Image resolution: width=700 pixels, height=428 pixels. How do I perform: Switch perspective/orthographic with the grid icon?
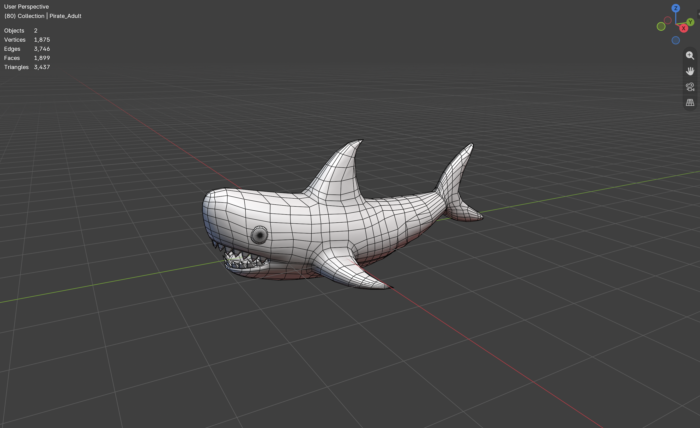pos(690,102)
